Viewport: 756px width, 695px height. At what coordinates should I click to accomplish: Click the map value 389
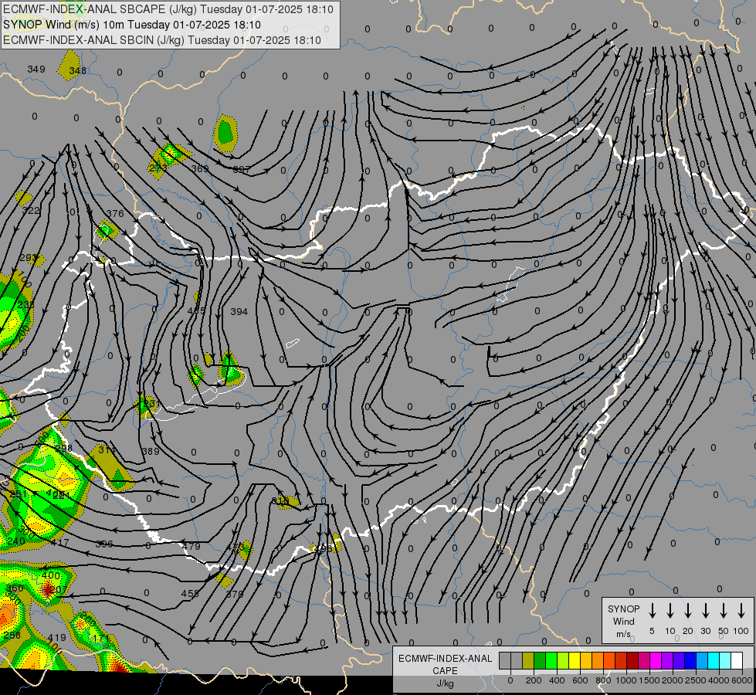151,452
